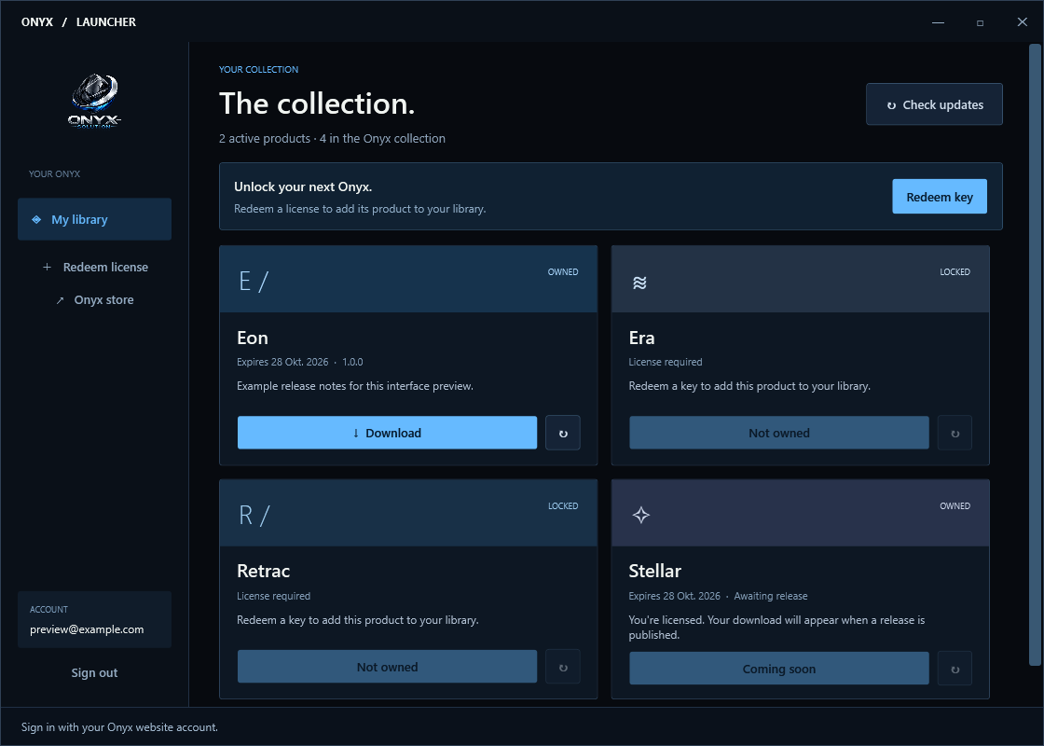Open the Onyx store link

coord(94,299)
